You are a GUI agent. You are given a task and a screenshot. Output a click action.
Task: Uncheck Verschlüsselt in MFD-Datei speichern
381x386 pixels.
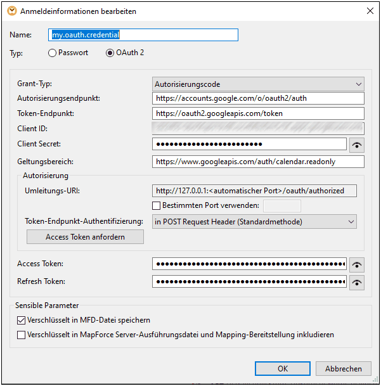click(22, 320)
